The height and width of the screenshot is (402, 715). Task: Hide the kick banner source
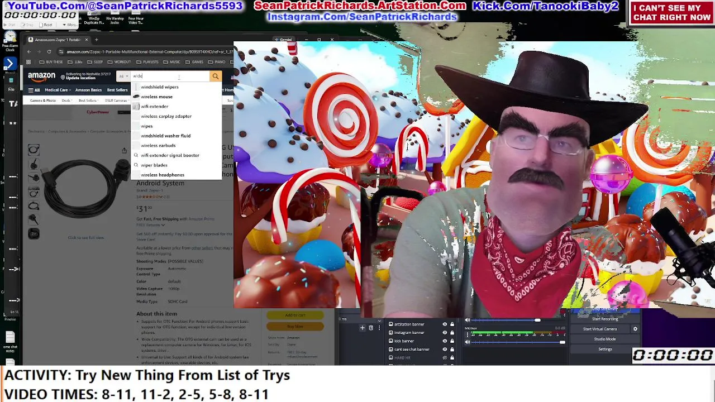coord(445,341)
